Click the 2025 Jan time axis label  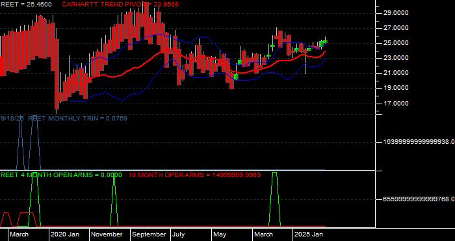tap(309, 234)
